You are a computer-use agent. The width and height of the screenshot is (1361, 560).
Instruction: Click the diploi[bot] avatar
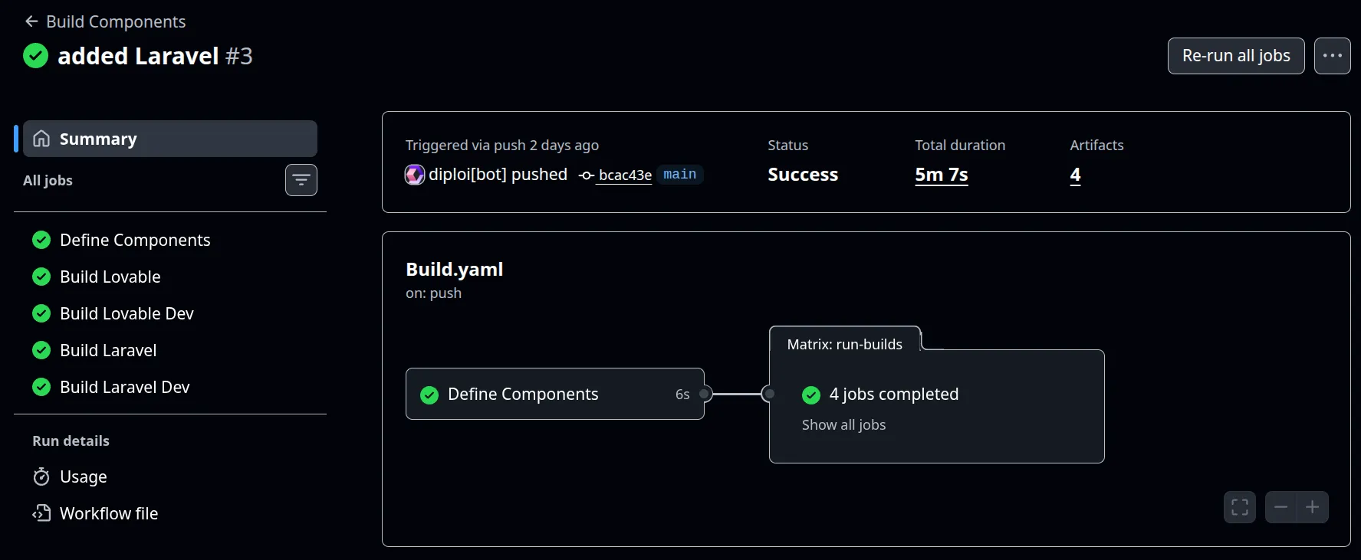pyautogui.click(x=415, y=175)
